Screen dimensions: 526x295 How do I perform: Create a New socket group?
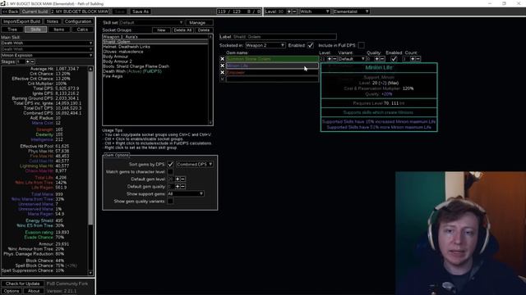[161, 30]
